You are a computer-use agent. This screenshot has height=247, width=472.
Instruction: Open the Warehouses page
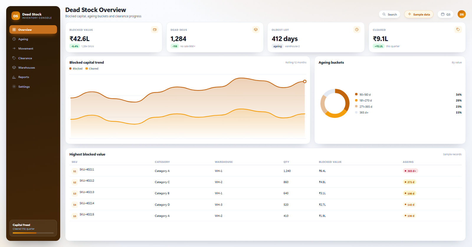click(33, 67)
